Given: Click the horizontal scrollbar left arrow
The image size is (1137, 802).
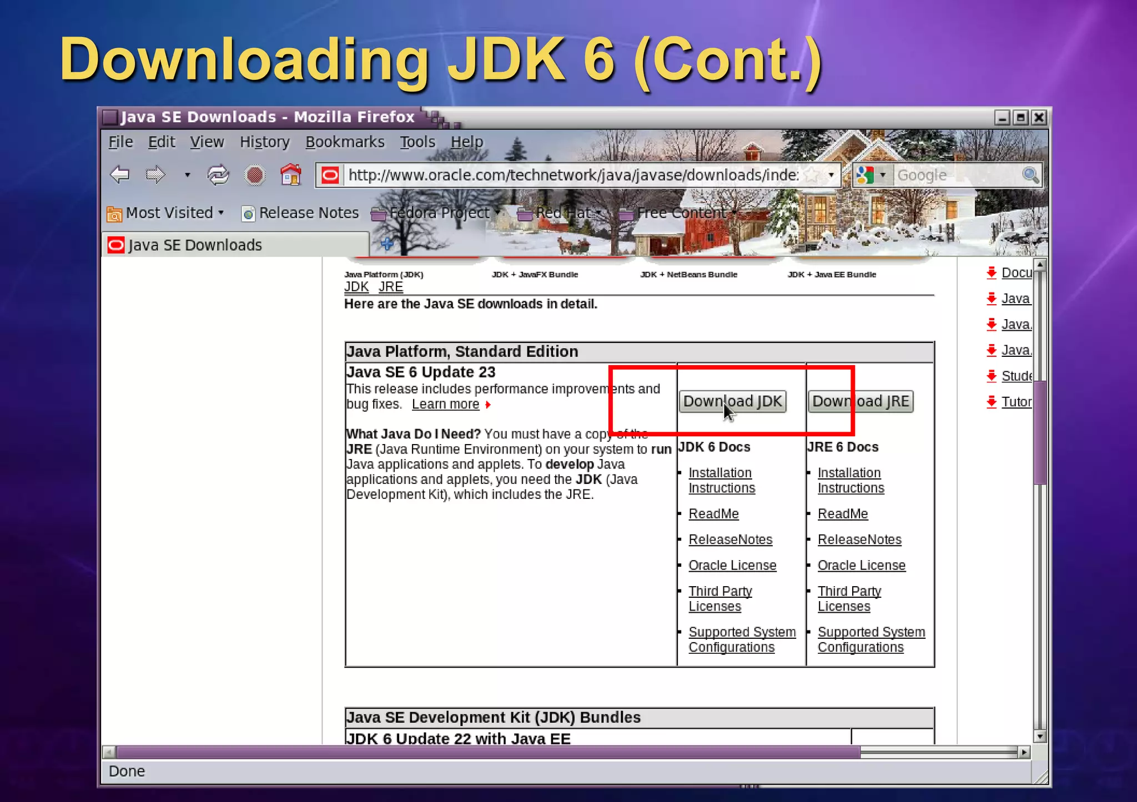Looking at the screenshot, I should click(109, 752).
